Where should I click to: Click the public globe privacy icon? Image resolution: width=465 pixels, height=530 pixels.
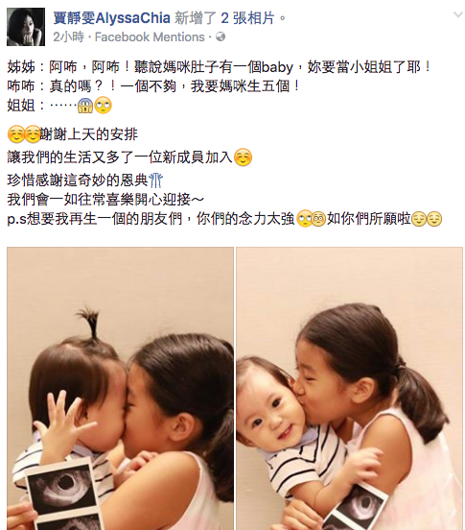click(x=221, y=36)
